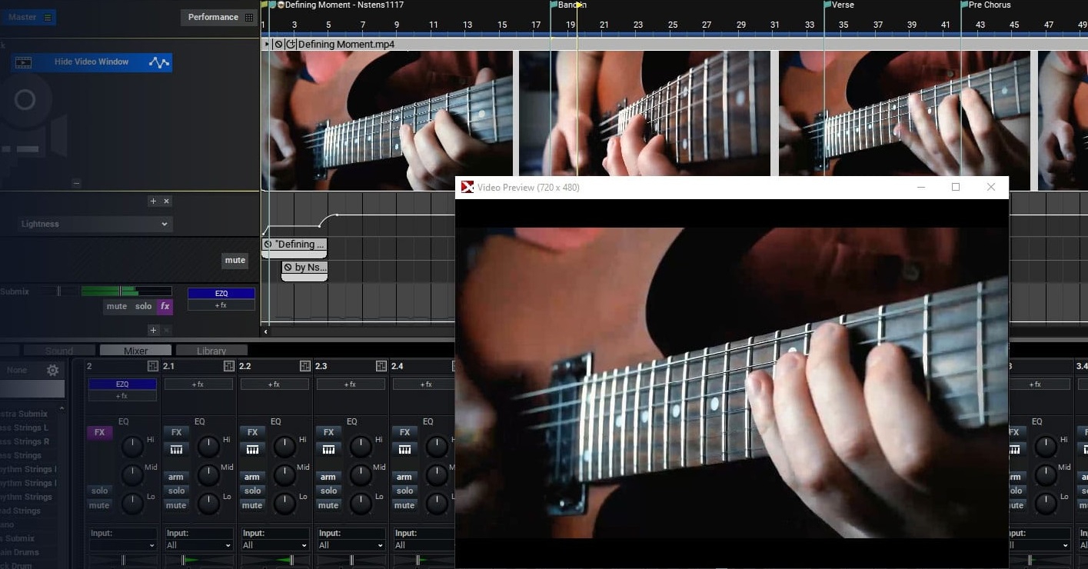Viewport: 1088px width, 569px height.
Task: Click first video thumbnail in timeline
Action: coord(388,121)
